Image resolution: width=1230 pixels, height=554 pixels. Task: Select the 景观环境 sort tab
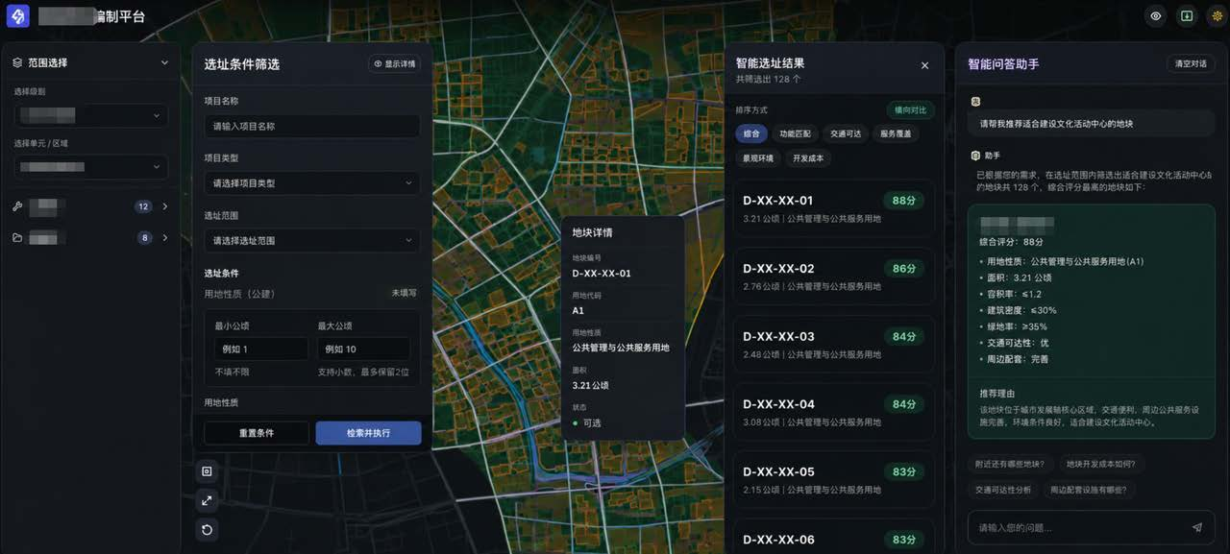(758, 158)
